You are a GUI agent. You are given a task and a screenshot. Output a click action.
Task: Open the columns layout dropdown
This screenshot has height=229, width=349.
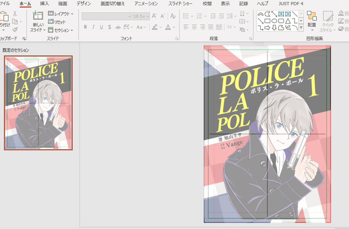[x=231, y=27]
